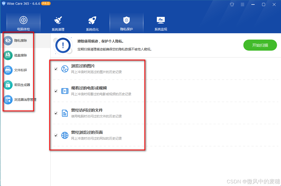Uncheck the 曾经访问过的文件 checkbox
This screenshot has width=281, height=186.
pos(56,113)
